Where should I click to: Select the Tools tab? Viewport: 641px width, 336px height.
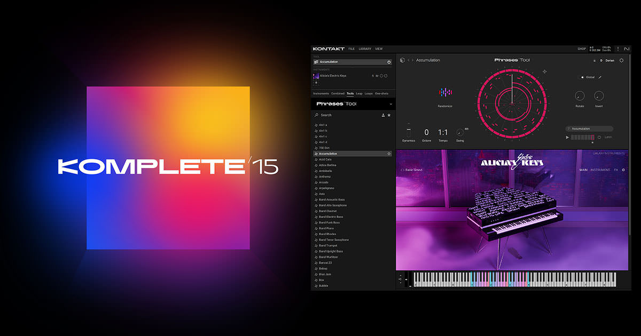(350, 93)
